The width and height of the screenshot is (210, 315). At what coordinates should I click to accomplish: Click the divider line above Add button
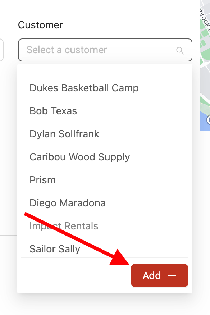(105, 258)
